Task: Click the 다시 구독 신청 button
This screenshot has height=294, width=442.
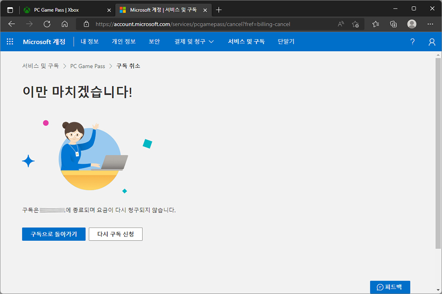Action: point(115,234)
